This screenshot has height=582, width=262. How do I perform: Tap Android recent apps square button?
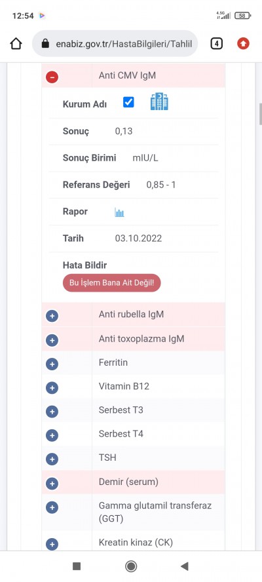coord(77,566)
